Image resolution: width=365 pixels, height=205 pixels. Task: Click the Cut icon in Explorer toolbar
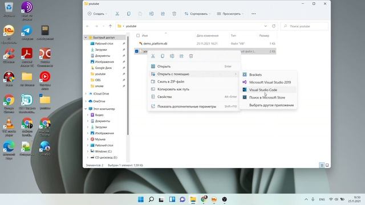coord(117,14)
